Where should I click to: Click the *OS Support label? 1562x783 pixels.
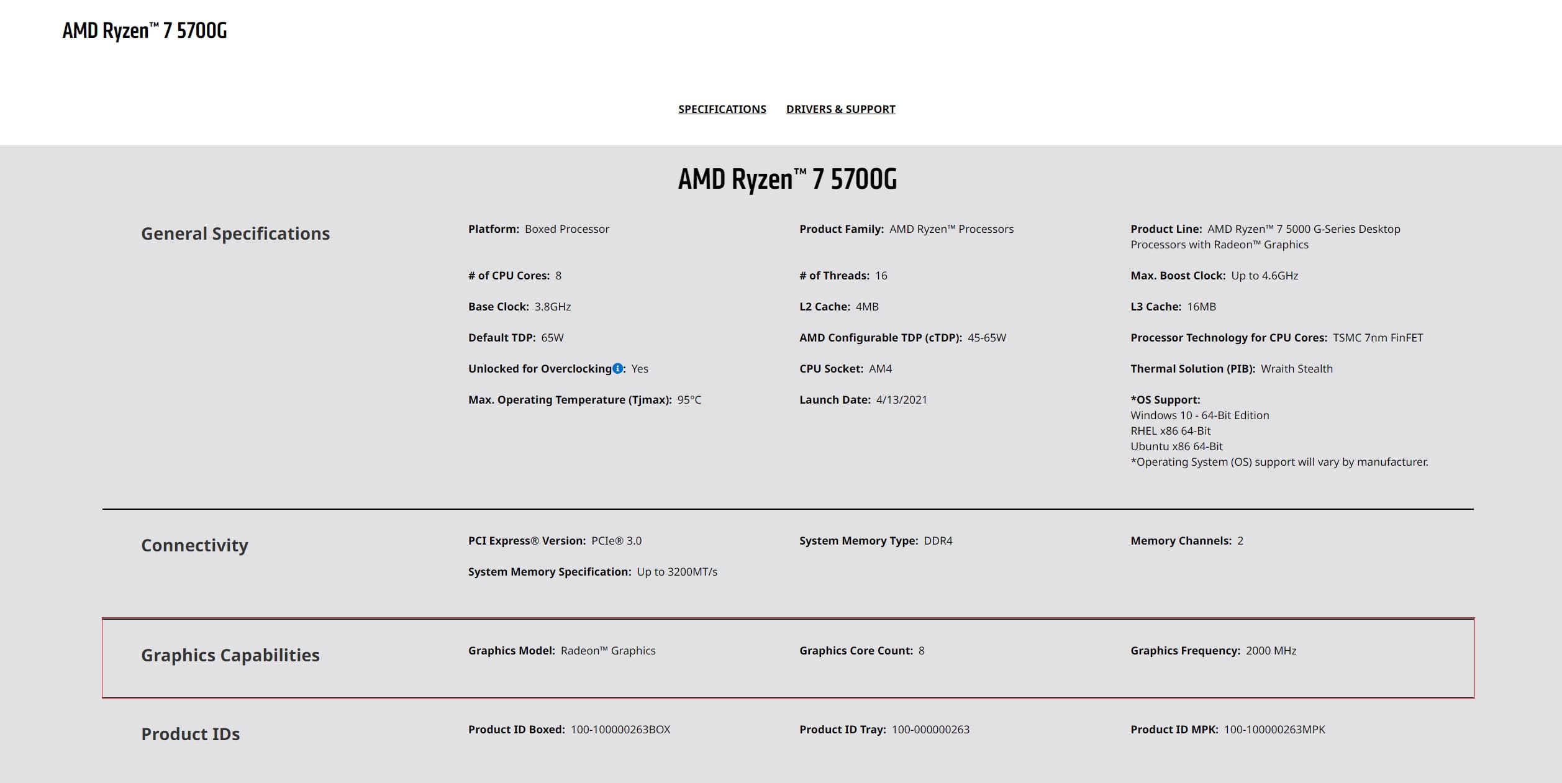click(x=1165, y=400)
